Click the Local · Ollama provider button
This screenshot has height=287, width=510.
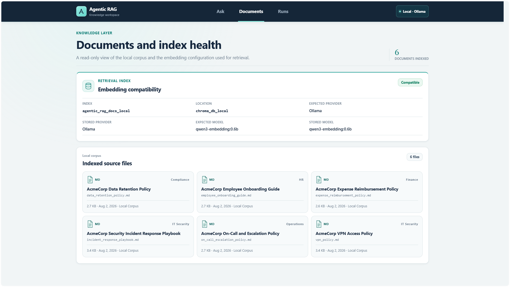click(x=412, y=11)
